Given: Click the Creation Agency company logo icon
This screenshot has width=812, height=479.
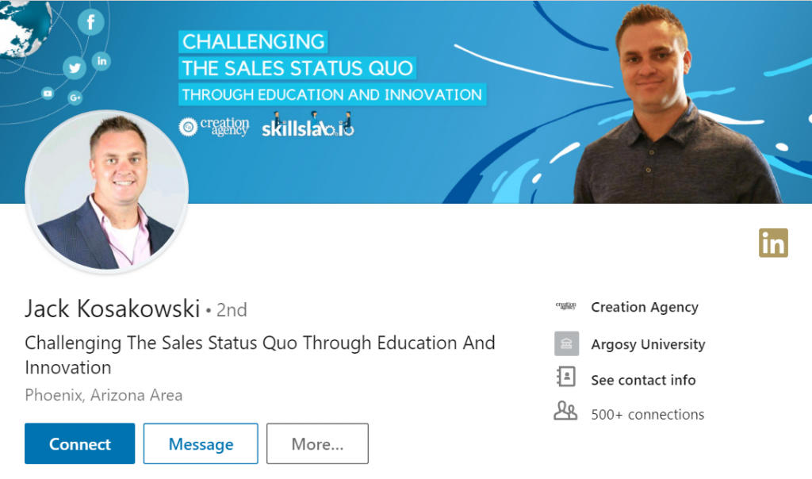Looking at the screenshot, I should [x=566, y=306].
